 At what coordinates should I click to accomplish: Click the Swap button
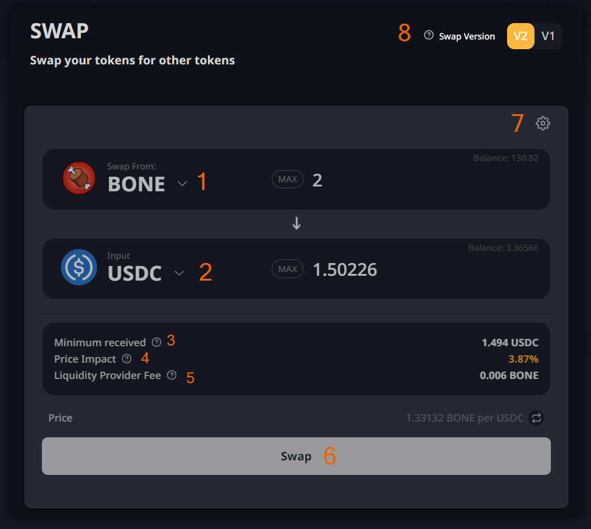[x=296, y=456]
